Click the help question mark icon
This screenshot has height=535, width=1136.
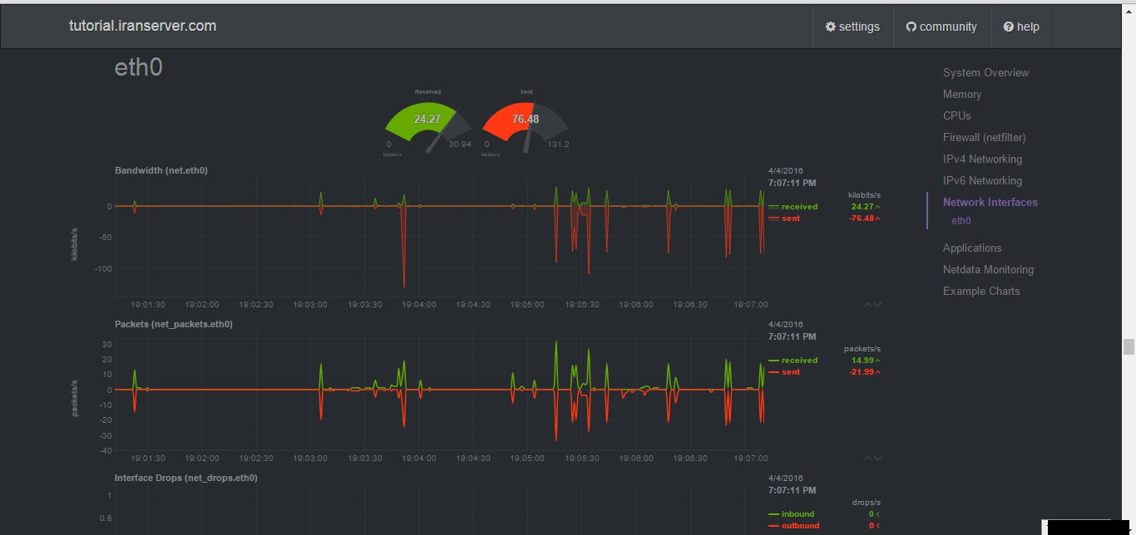pos(1008,27)
